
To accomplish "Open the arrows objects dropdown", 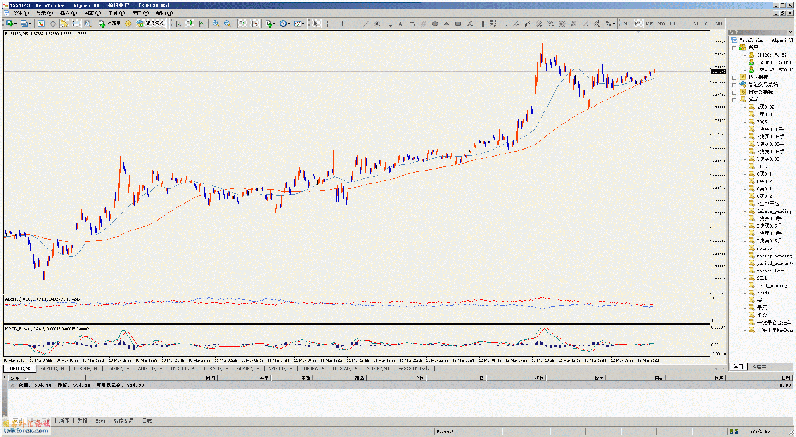I will (x=610, y=24).
